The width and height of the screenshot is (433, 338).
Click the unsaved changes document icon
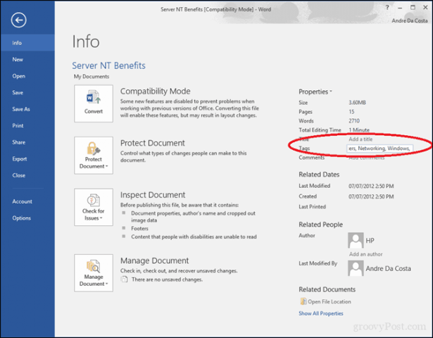pos(124,280)
